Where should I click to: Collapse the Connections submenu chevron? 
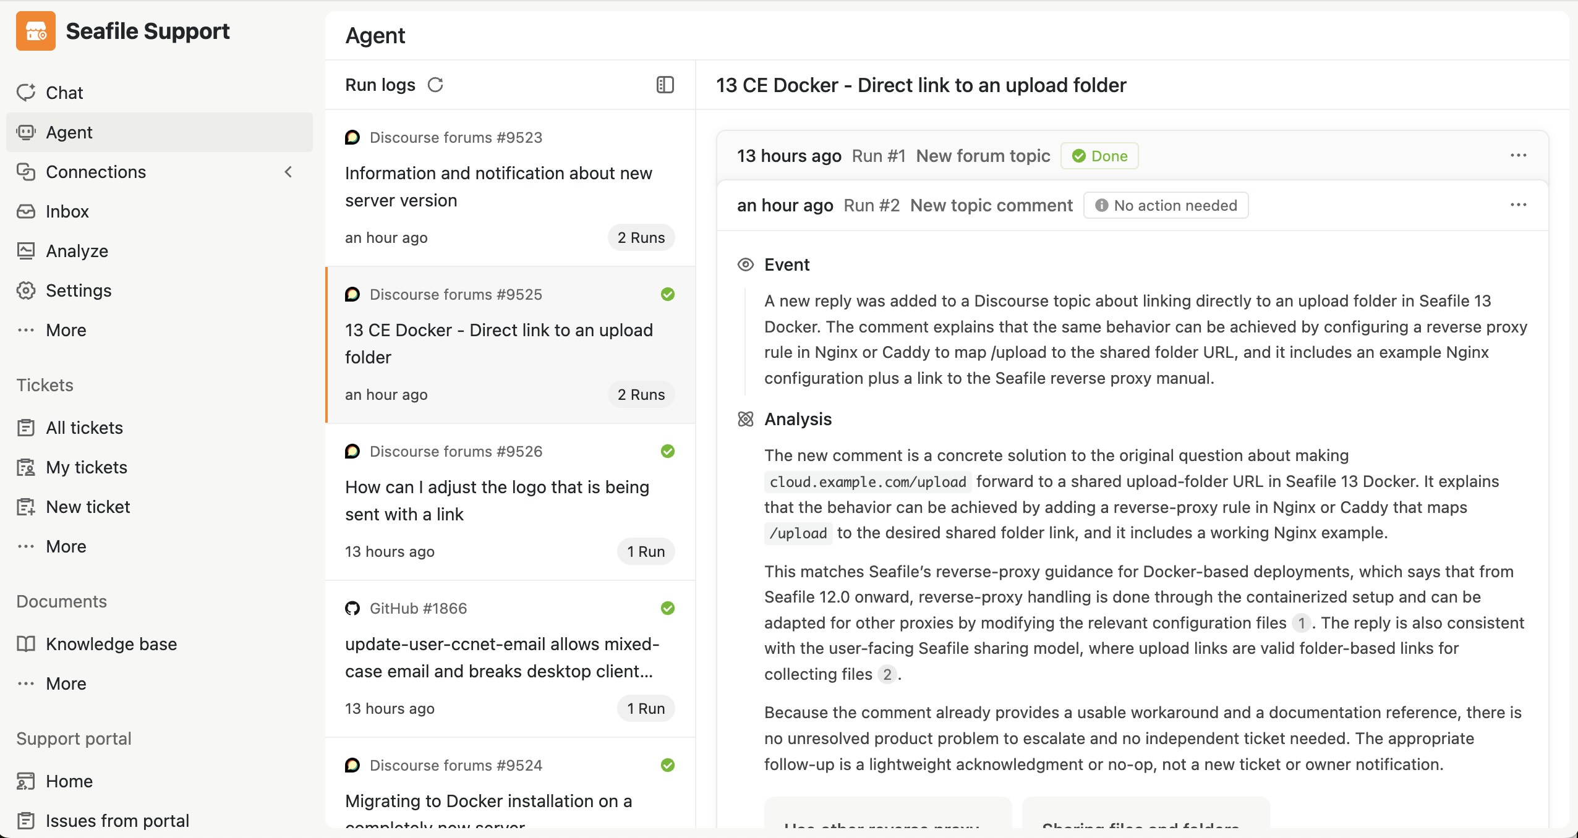coord(288,172)
